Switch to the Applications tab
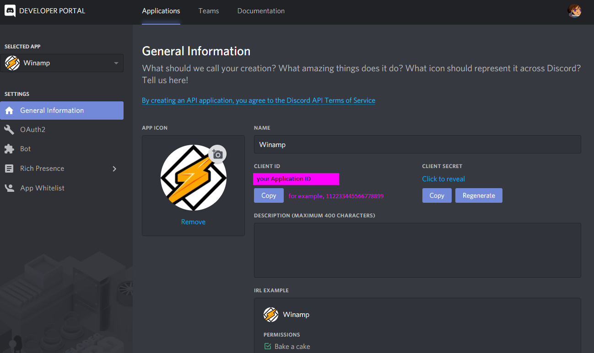The width and height of the screenshot is (594, 353). click(x=161, y=11)
